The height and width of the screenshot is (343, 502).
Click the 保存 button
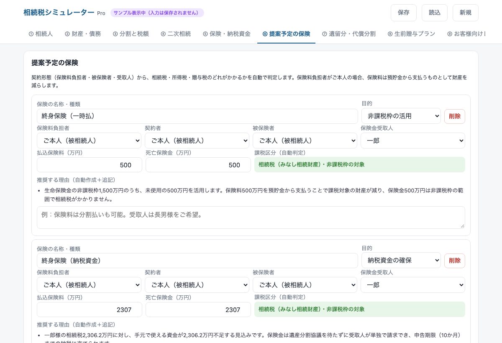(x=404, y=13)
